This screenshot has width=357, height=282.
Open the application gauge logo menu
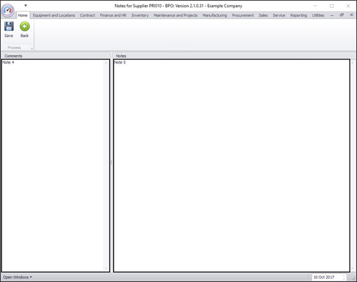point(8,10)
